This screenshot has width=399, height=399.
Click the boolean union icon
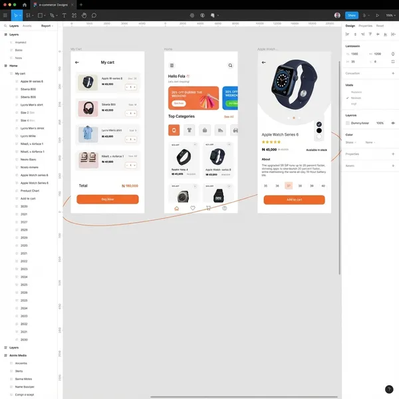click(x=213, y=15)
